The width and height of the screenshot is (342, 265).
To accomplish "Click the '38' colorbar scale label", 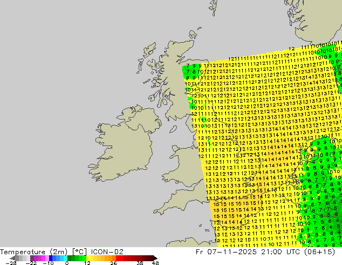I will click(140, 263).
